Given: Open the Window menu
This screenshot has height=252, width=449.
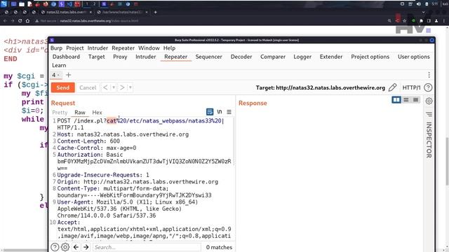Looking at the screenshot, I should pos(149,48).
